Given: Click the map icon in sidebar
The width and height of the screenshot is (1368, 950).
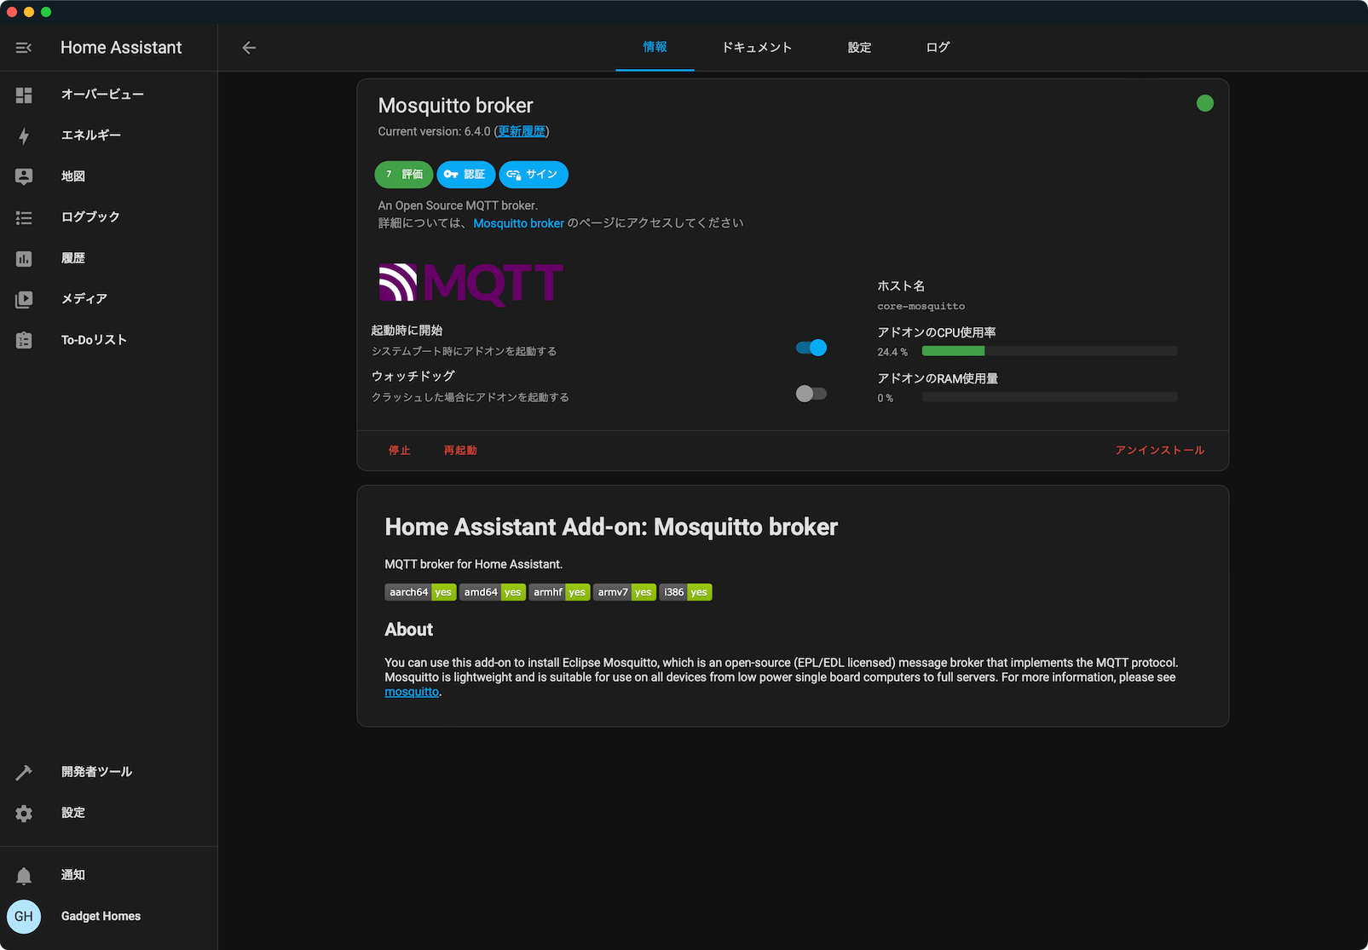Looking at the screenshot, I should point(24,176).
